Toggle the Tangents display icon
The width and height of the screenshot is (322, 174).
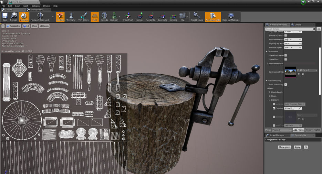coord(150,17)
